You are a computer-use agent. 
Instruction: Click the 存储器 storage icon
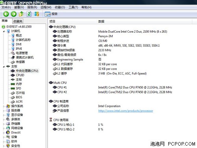pyautogui.click(x=8, y=124)
